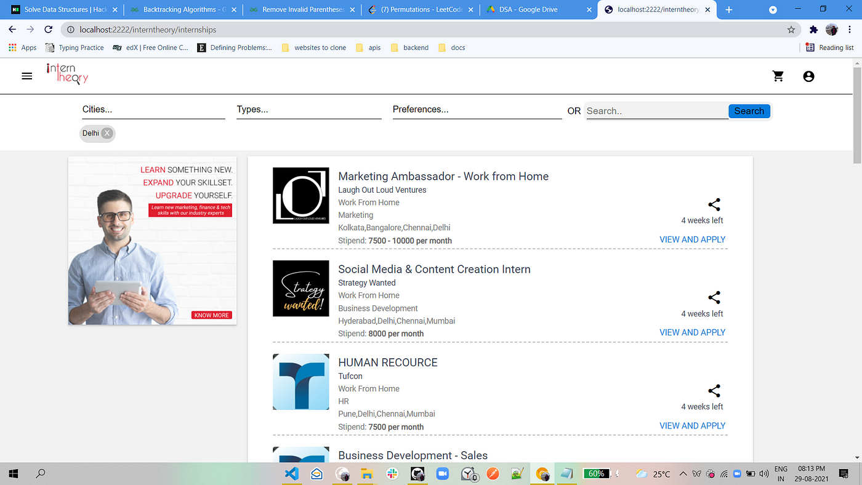Share the Marketing Ambassador internship
Screen dimensions: 862x485
pyautogui.click(x=714, y=205)
